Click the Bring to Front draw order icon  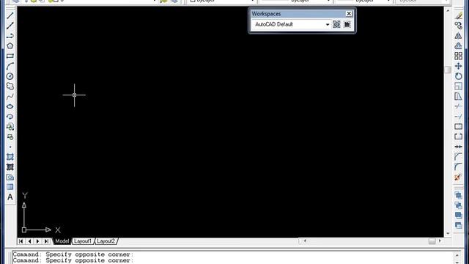(458, 196)
